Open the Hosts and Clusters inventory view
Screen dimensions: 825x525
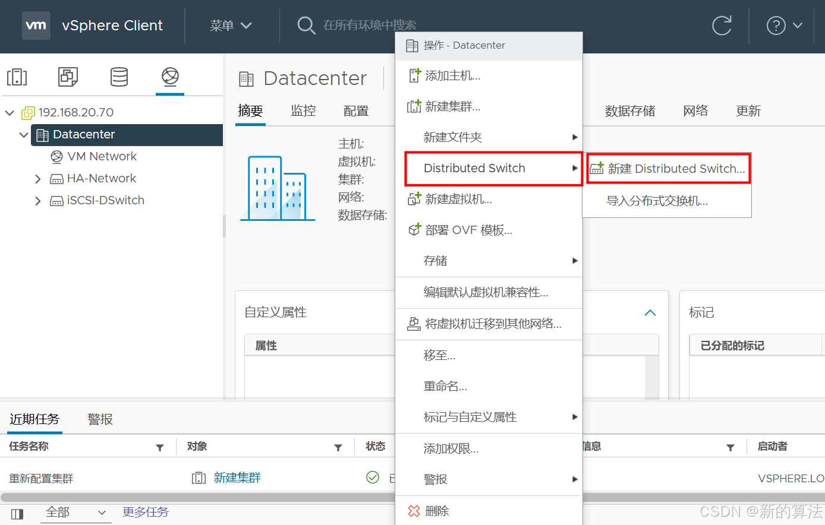point(17,77)
